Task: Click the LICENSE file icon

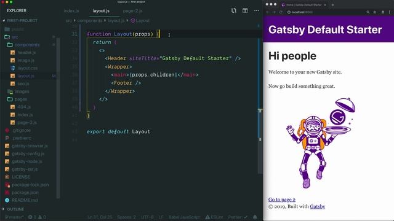Action: pyautogui.click(x=7, y=177)
